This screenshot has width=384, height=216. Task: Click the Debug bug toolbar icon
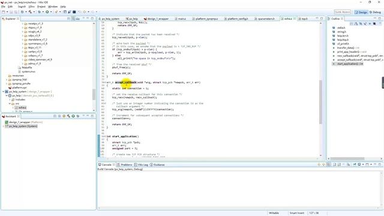tap(39, 12)
